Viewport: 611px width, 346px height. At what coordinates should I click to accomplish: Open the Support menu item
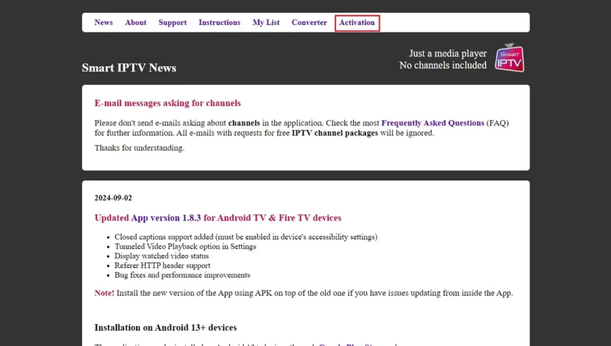[x=172, y=23]
